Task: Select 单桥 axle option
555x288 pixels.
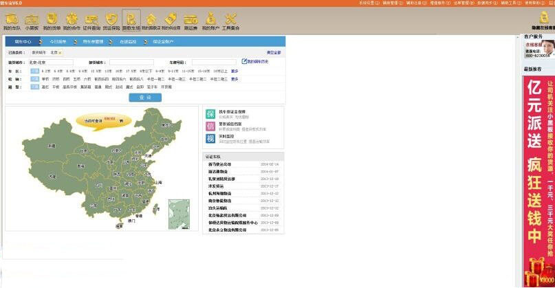Action: coord(45,79)
